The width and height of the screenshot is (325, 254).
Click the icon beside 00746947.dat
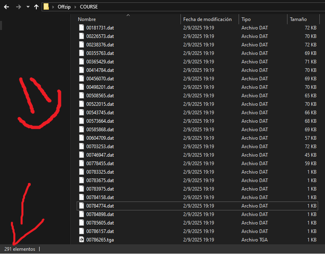click(82, 155)
